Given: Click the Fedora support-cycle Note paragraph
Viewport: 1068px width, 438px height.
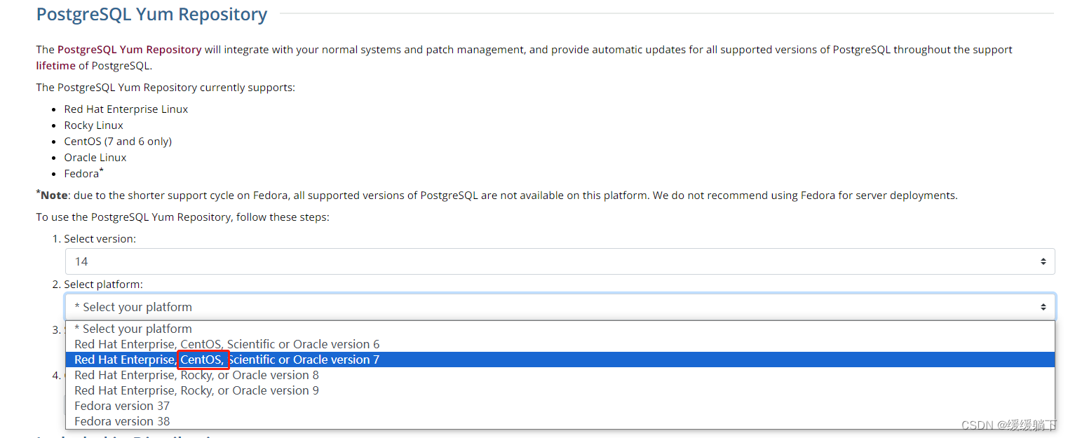Looking at the screenshot, I should click(497, 195).
